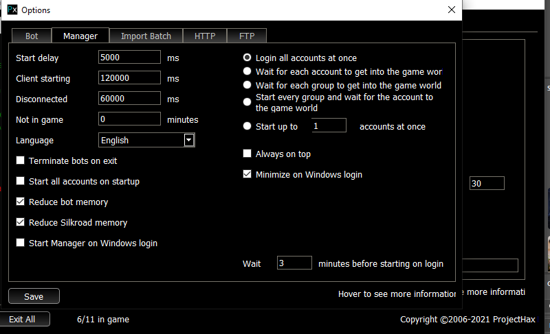Go to the FTP tab
Screen dimensions: 550x334
point(247,36)
